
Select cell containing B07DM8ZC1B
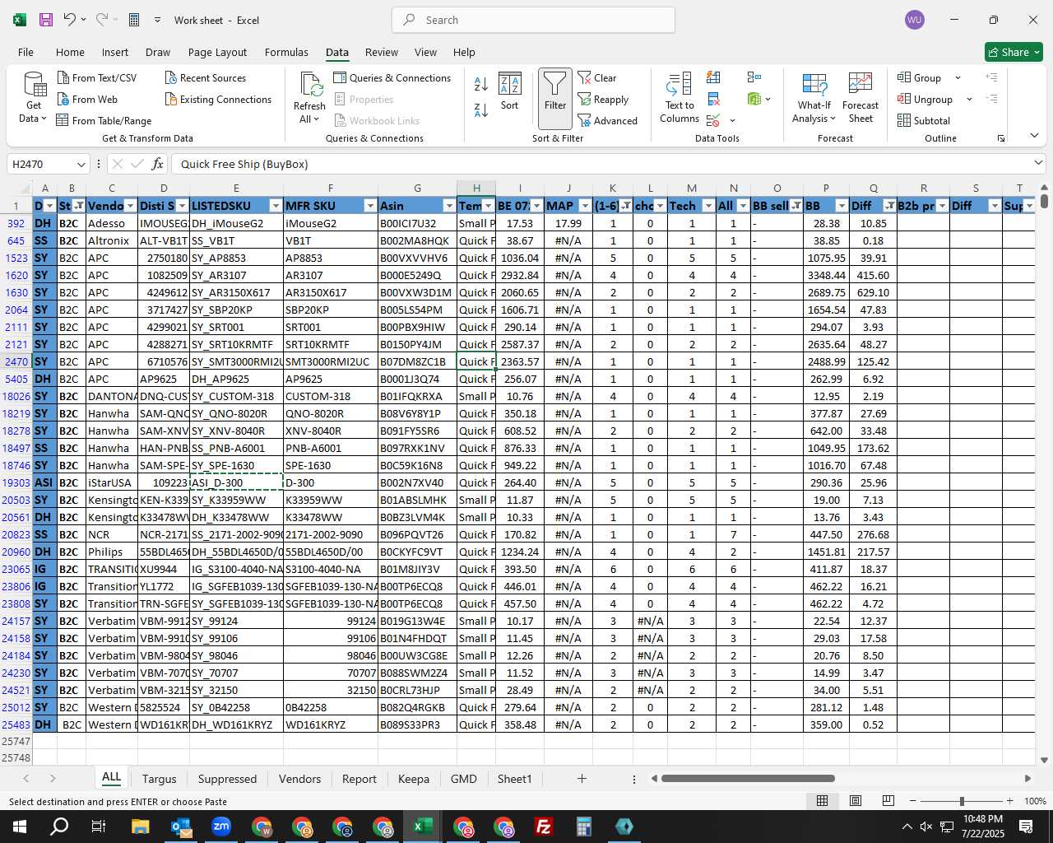coord(417,361)
